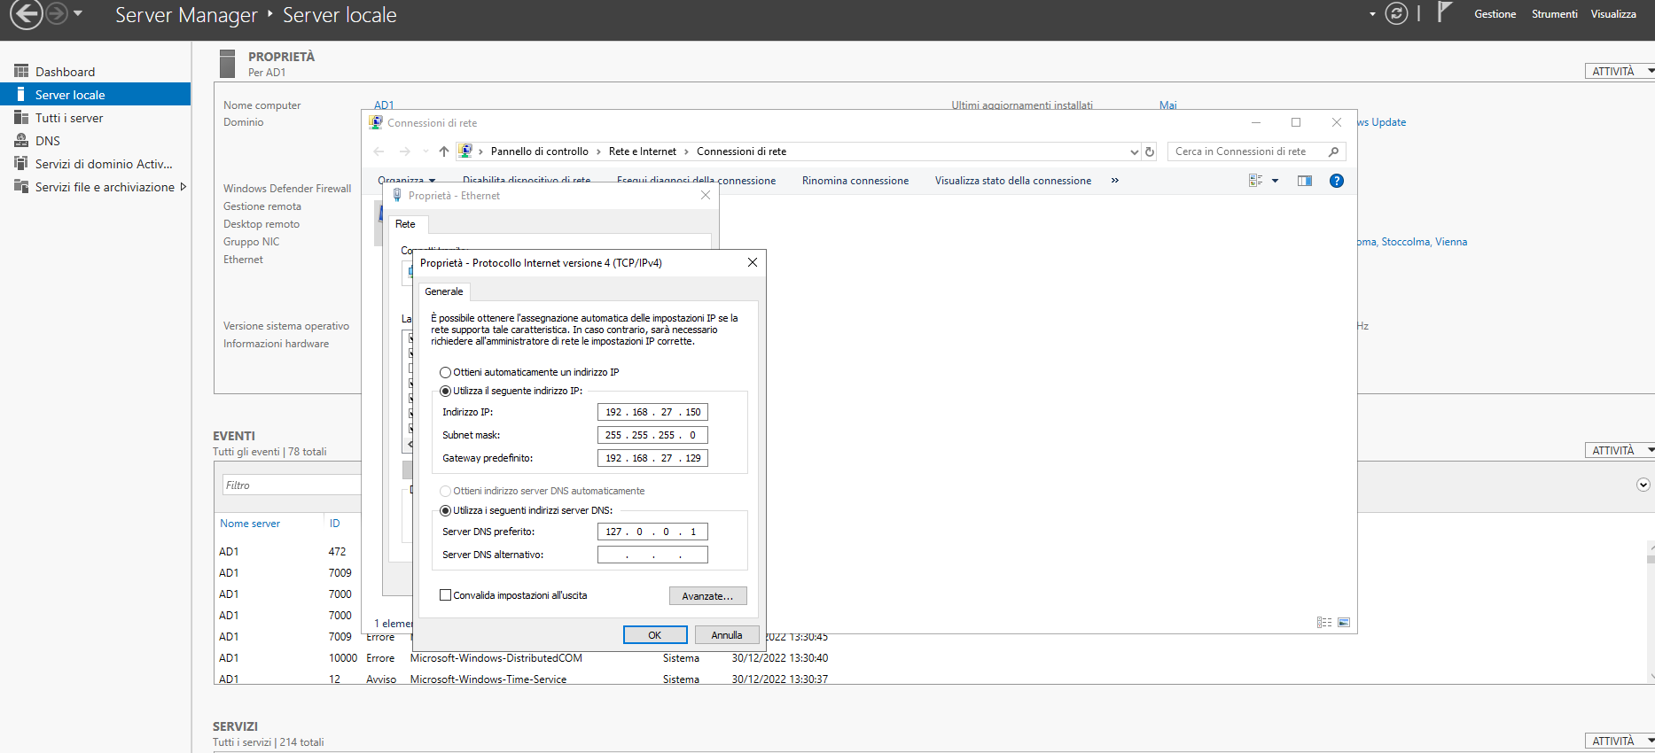
Task: Refresh the Connessioni di rete address bar
Action: pyautogui.click(x=1150, y=151)
